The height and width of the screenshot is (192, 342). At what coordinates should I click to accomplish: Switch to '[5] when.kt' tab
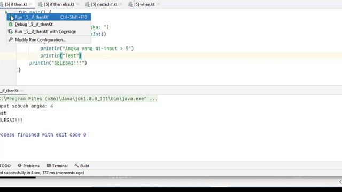tap(144, 4)
